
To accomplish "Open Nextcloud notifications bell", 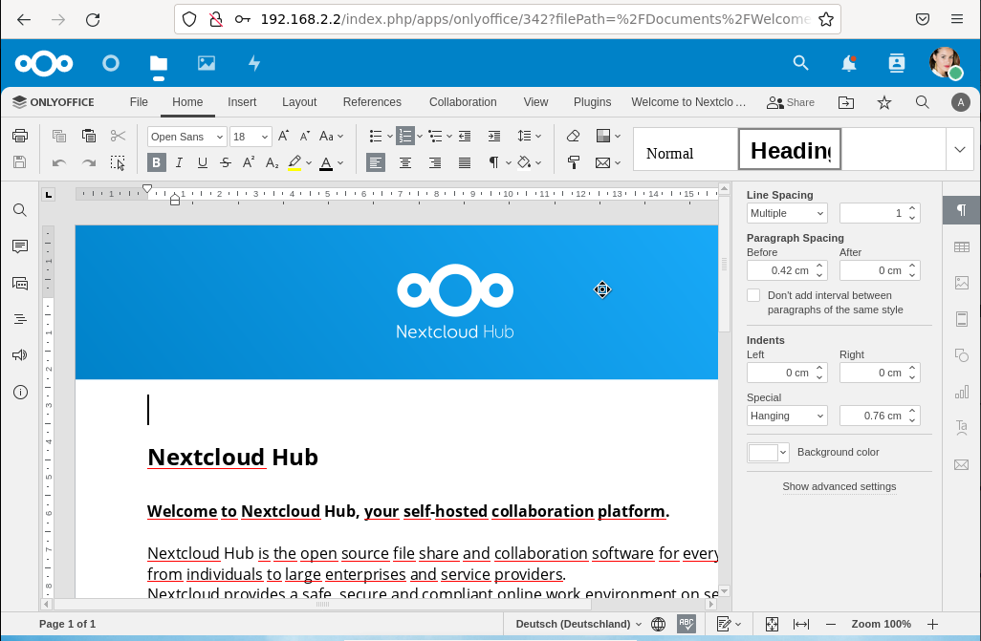I will tap(849, 63).
